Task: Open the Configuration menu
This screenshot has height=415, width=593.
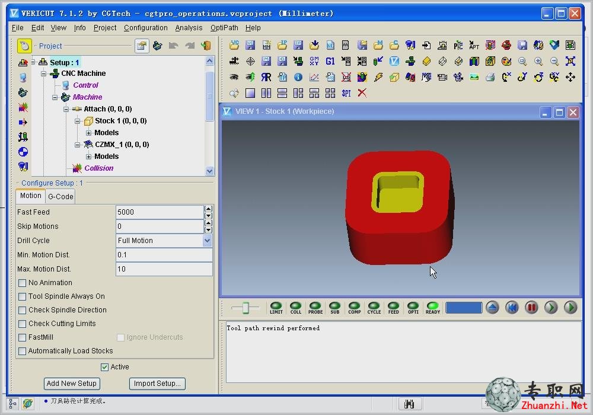Action: [x=146, y=28]
